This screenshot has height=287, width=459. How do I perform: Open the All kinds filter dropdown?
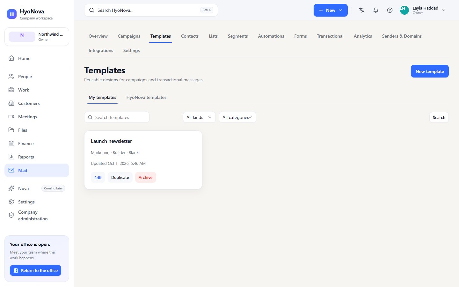click(199, 117)
